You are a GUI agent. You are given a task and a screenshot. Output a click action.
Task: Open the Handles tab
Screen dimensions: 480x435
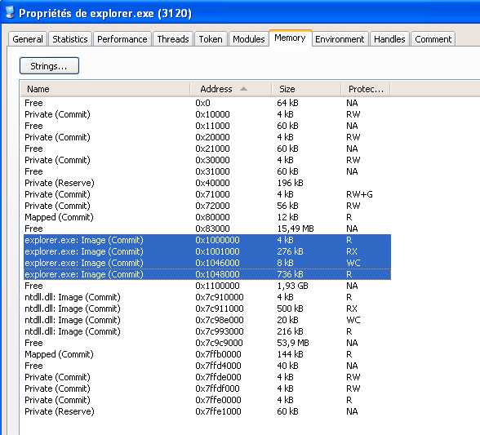click(389, 39)
